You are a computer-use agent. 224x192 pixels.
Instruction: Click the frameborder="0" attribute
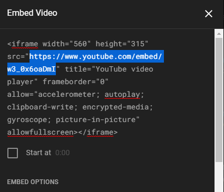(75, 82)
